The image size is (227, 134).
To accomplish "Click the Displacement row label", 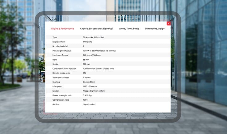I will point(59,42).
